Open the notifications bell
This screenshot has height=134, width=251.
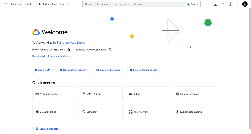tap(223, 4)
